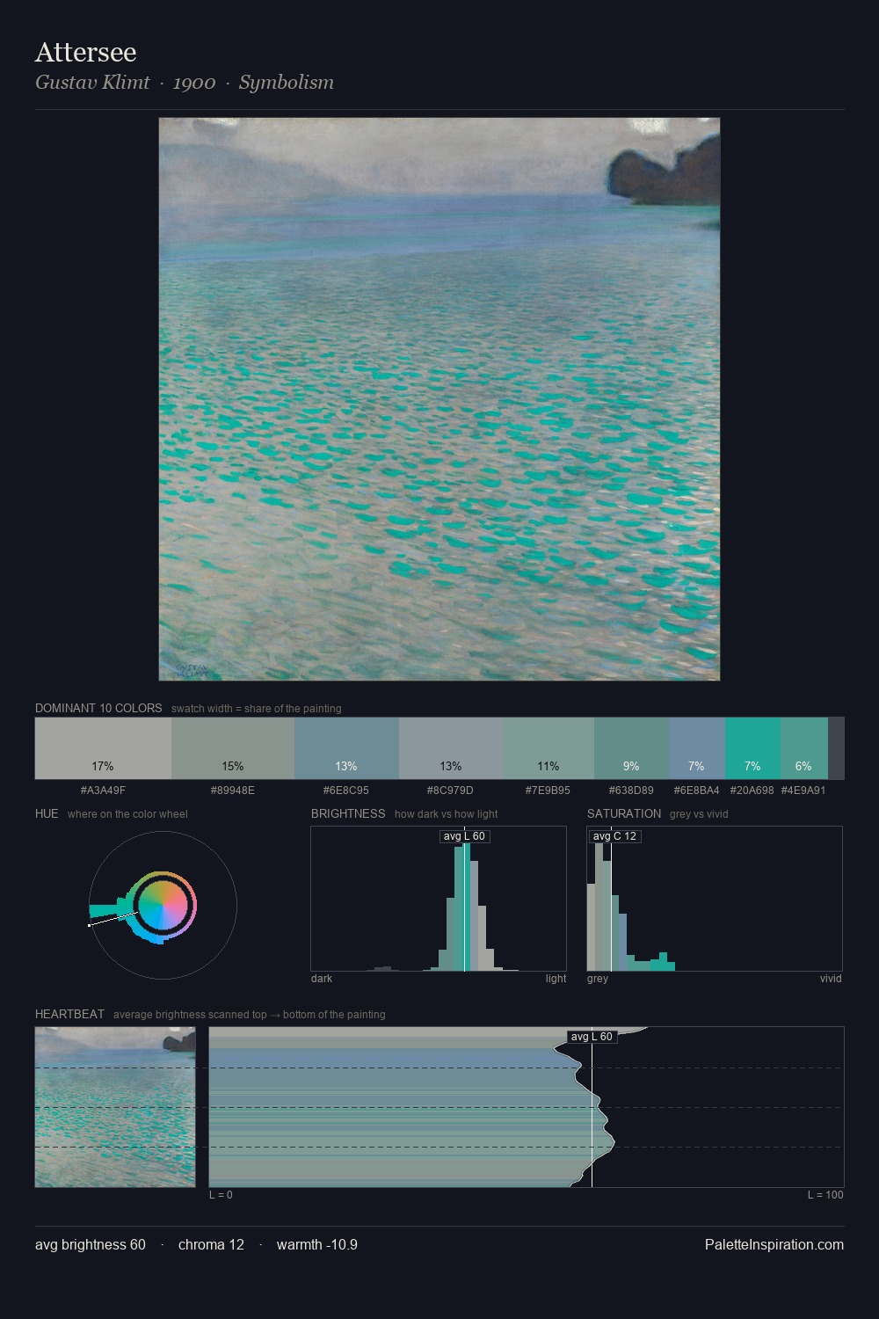Select the #4E9A91 color swatch
This screenshot has width=879, height=1319.
pyautogui.click(x=804, y=748)
